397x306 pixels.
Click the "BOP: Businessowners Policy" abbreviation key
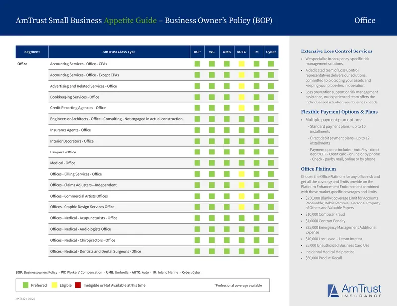click(36, 272)
